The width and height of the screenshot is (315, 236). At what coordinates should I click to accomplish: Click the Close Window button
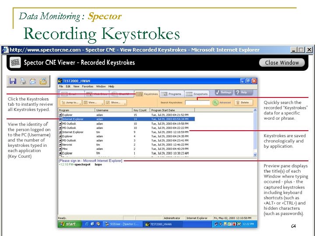[x=282, y=62]
